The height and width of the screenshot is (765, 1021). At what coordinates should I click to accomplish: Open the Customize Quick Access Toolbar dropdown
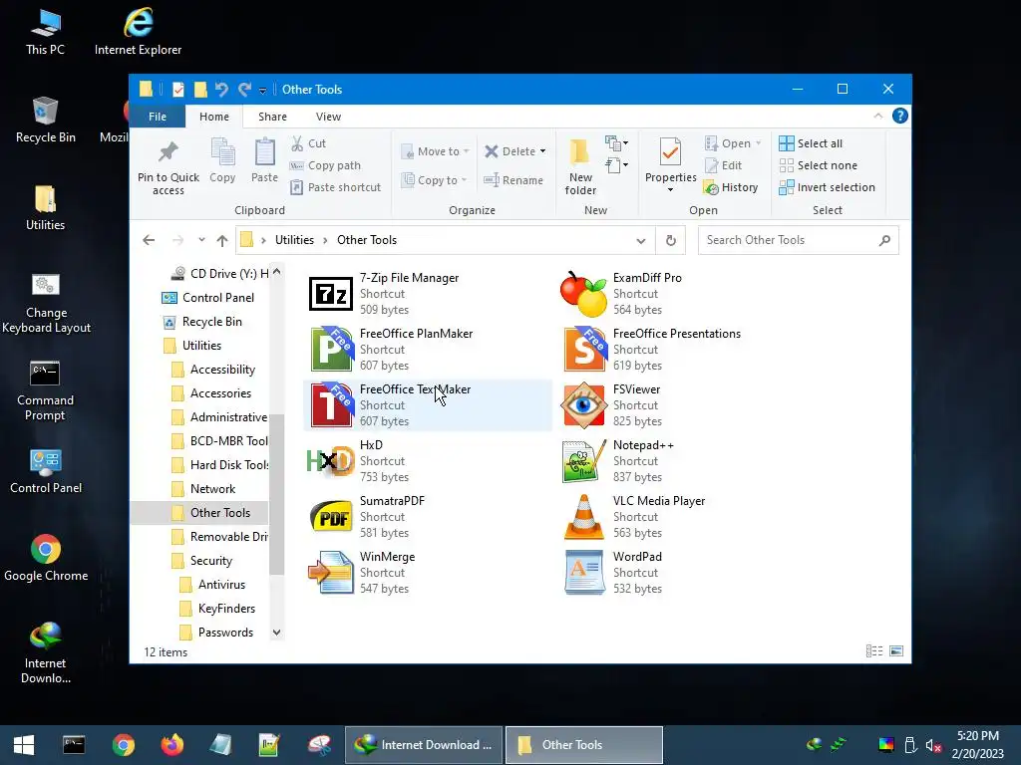pos(262,91)
